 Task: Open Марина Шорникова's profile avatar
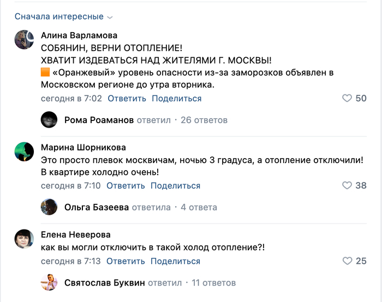25,151
